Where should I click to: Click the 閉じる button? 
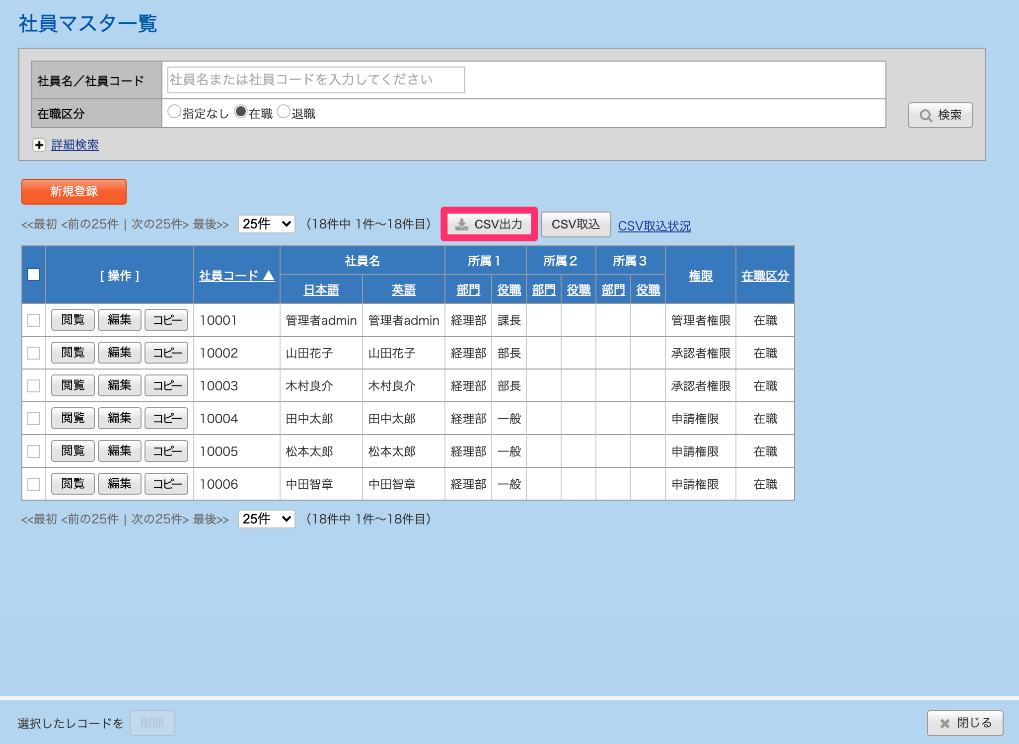[965, 723]
